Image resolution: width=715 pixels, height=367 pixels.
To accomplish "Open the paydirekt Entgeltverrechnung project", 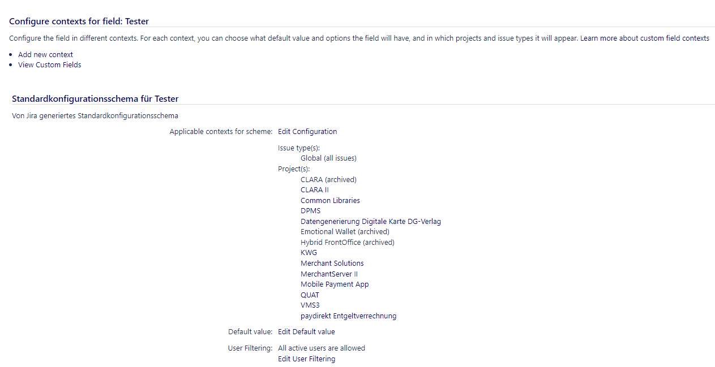I will tap(348, 316).
